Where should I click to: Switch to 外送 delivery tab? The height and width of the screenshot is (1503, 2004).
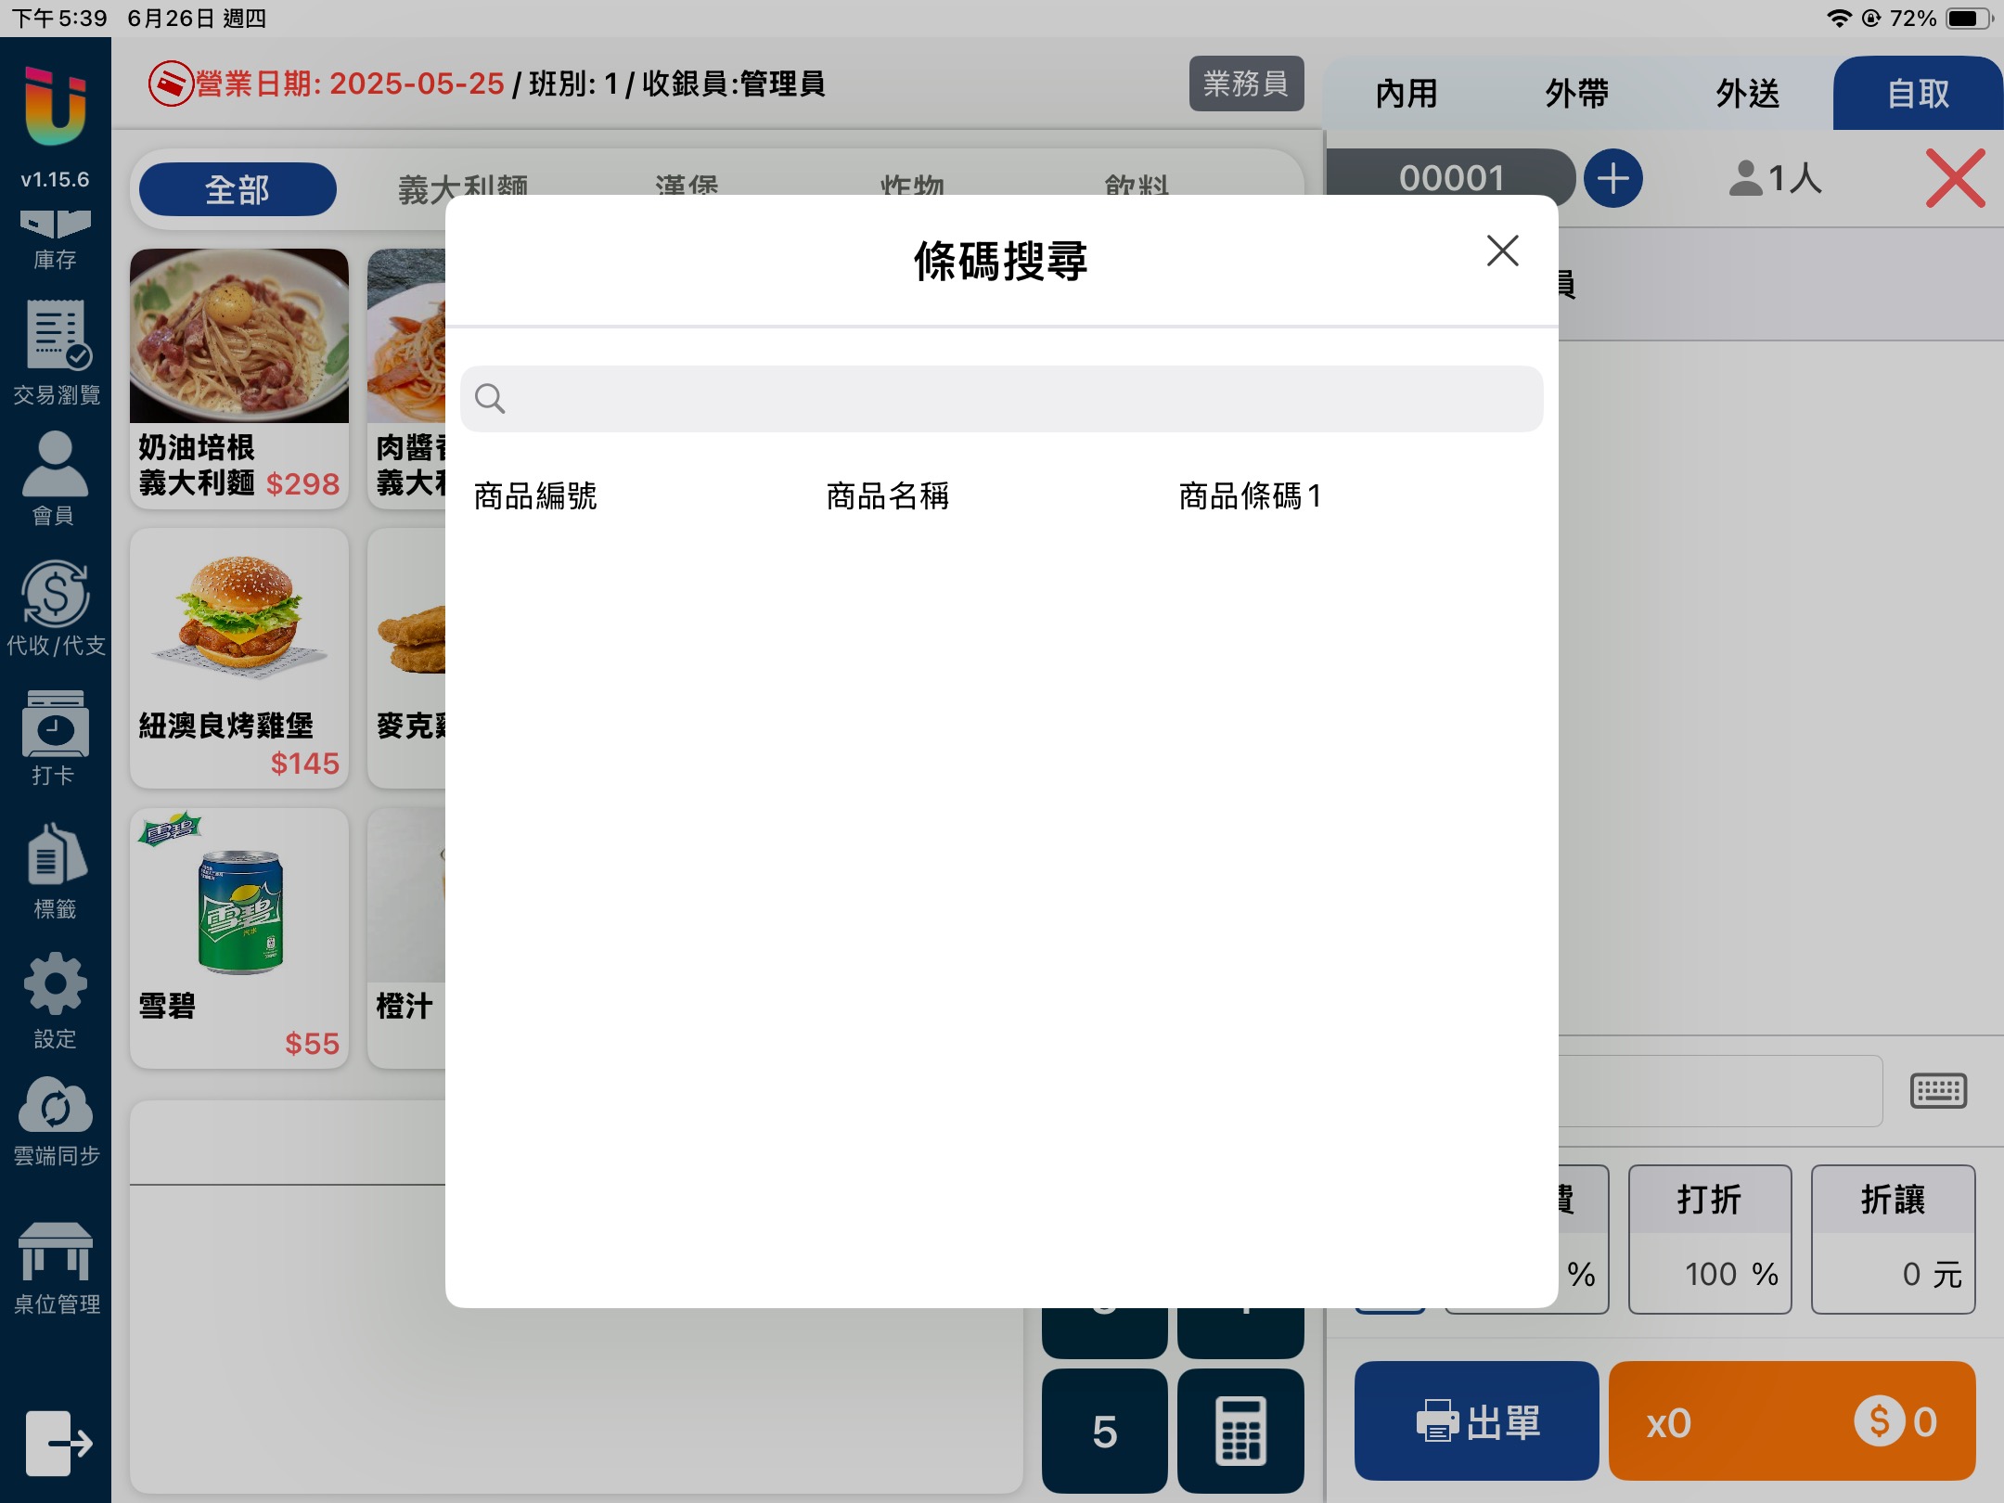1747,94
